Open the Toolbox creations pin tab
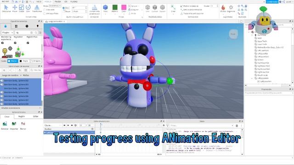The image size is (294, 165). (38, 26)
